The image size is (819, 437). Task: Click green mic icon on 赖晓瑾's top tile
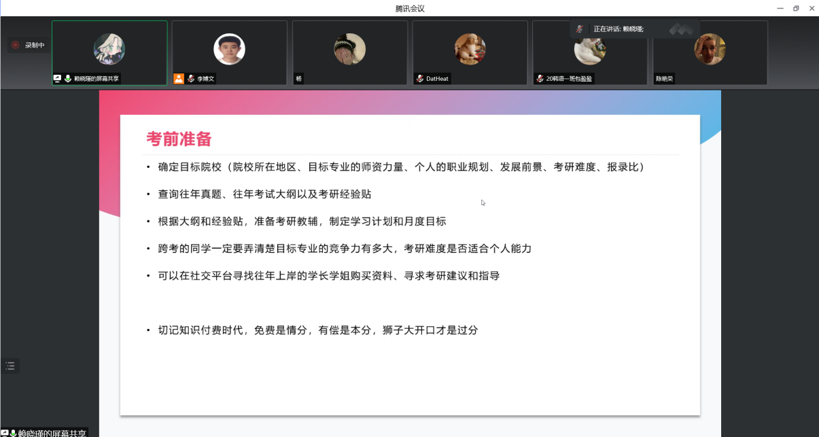click(x=68, y=79)
